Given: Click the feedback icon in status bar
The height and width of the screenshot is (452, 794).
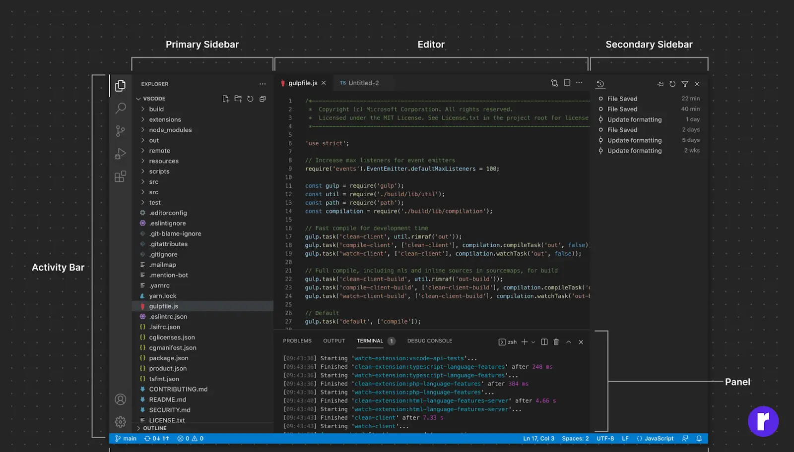Looking at the screenshot, I should coord(685,439).
